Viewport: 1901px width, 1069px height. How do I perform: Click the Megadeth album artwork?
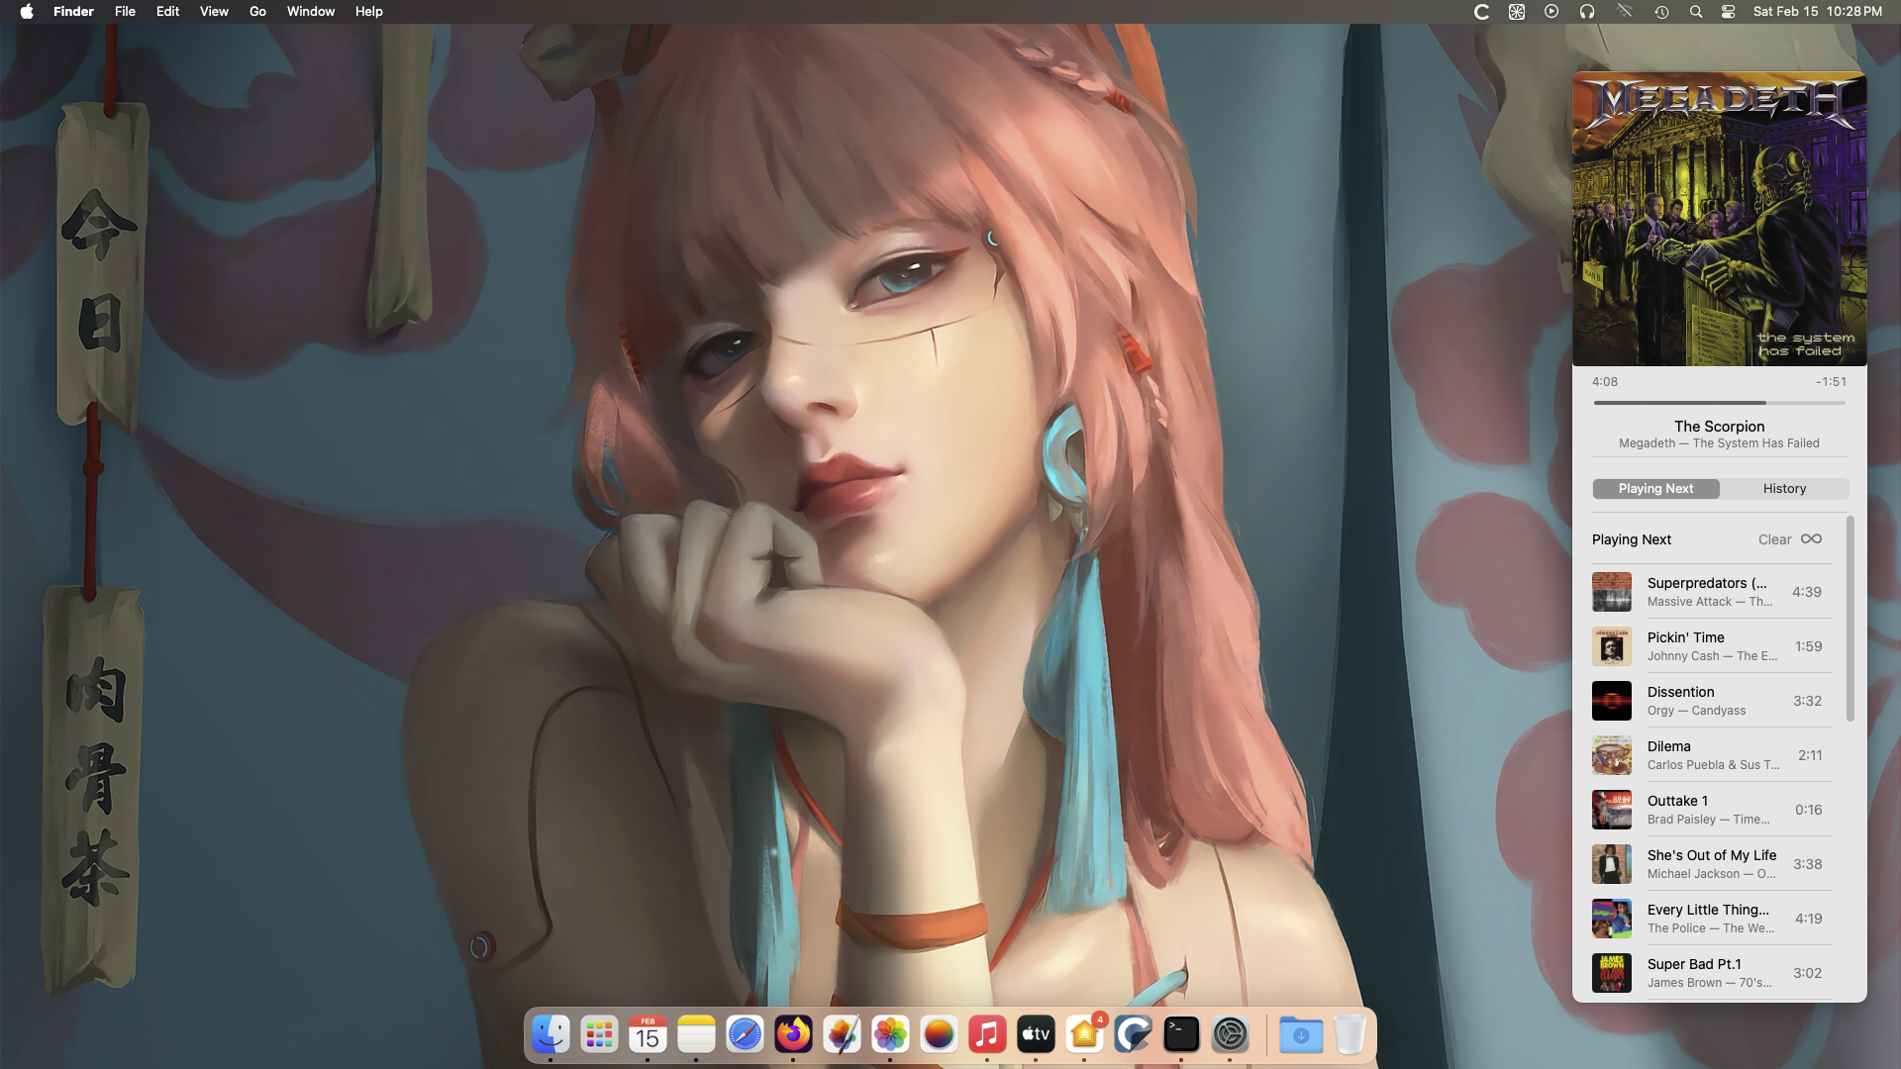click(x=1719, y=219)
